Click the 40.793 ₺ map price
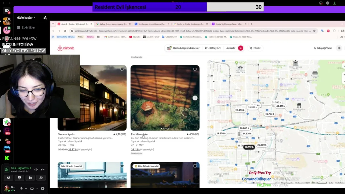 pos(270,114)
